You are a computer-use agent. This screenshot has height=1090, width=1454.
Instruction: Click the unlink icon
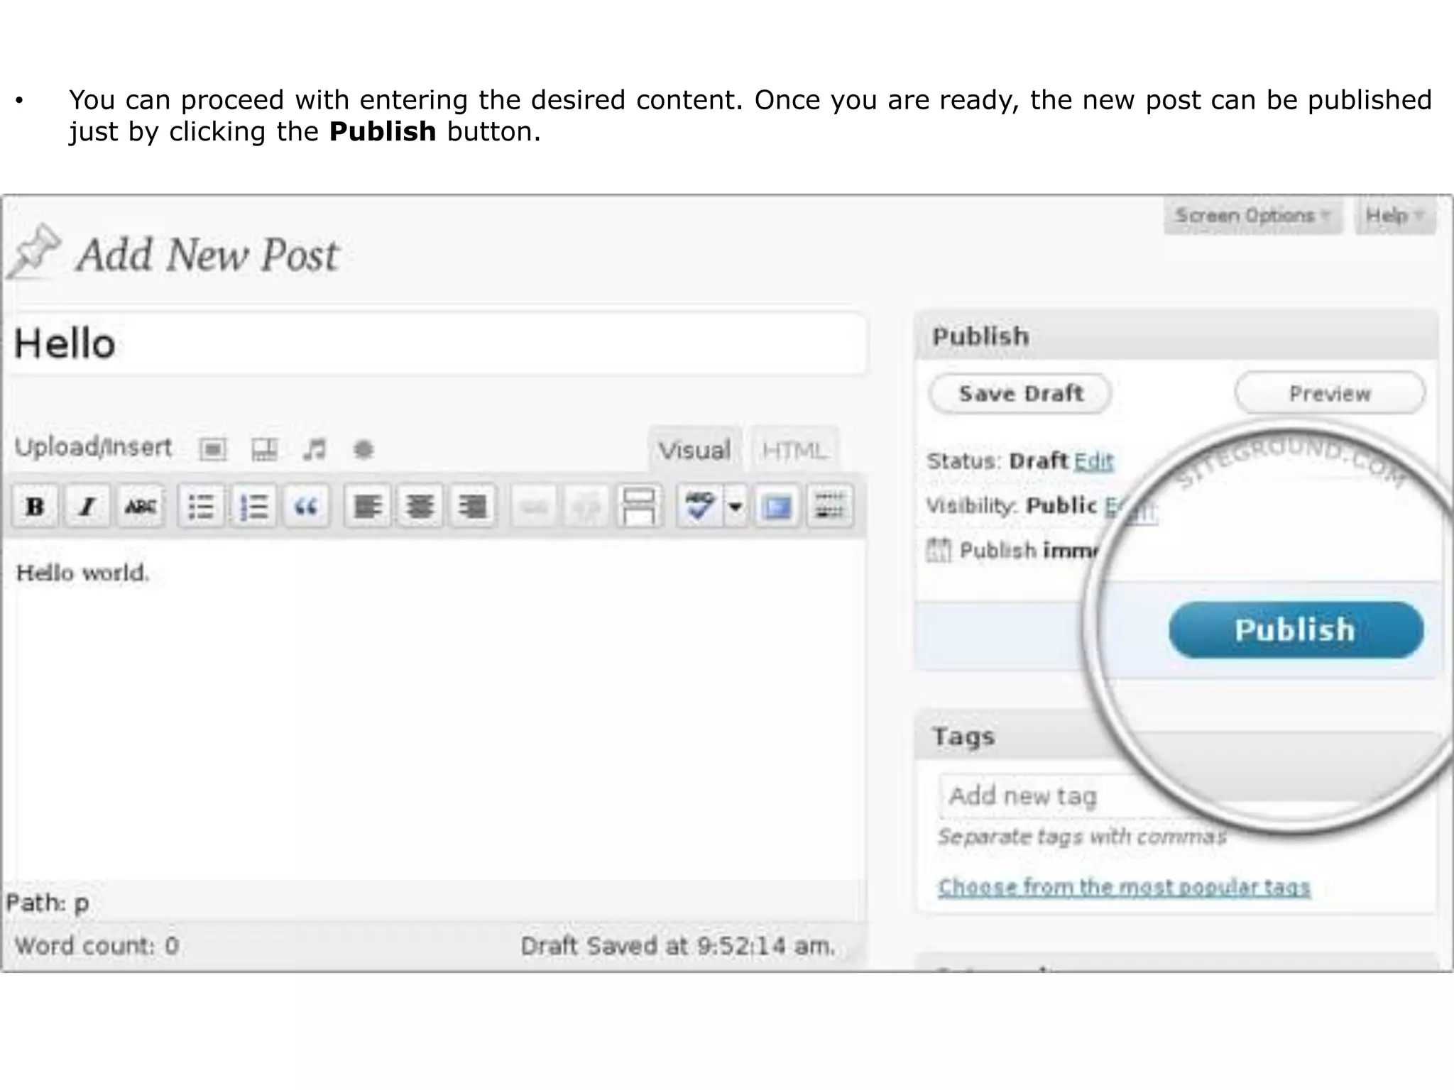pos(586,506)
